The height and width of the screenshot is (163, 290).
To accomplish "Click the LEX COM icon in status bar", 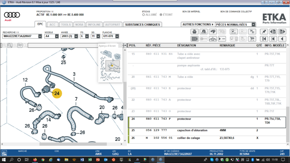I will (4, 153).
